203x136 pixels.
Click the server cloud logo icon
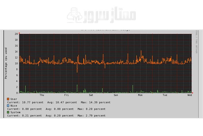click(x=75, y=15)
